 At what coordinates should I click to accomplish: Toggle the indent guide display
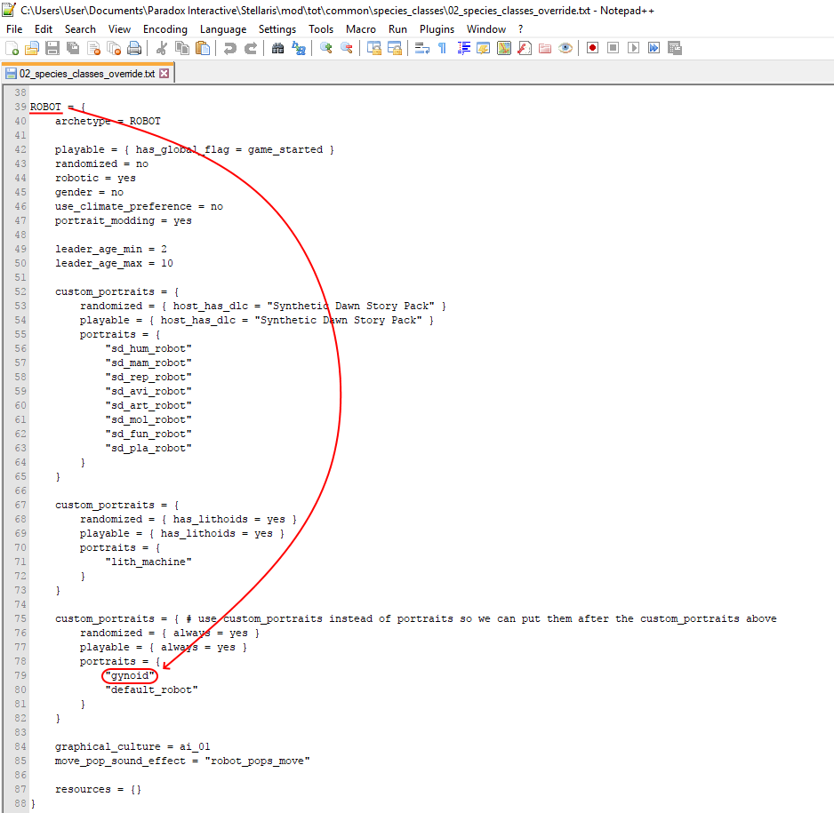463,48
